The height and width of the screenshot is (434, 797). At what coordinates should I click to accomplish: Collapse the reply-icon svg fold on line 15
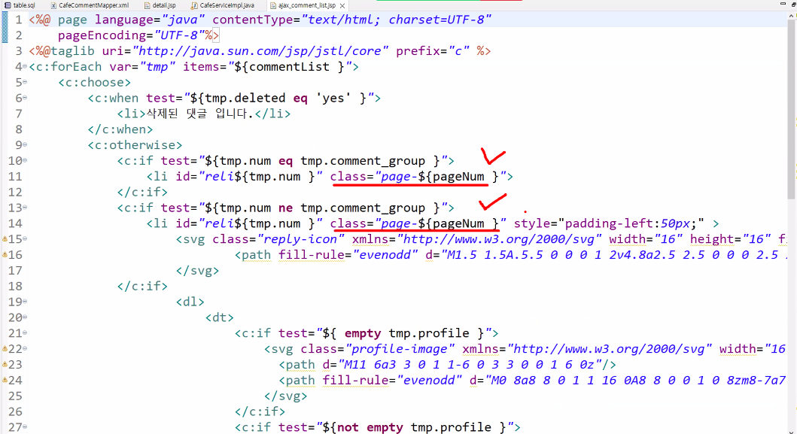(25, 239)
